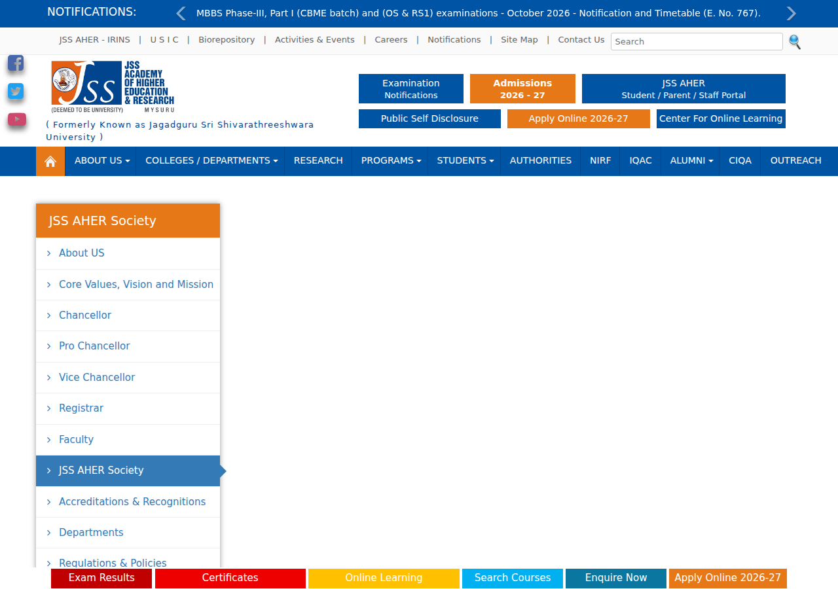Open About US in the sidebar

pos(128,253)
